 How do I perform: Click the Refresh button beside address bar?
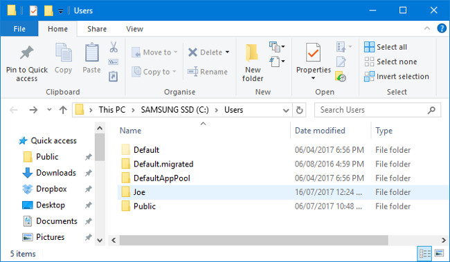click(299, 110)
